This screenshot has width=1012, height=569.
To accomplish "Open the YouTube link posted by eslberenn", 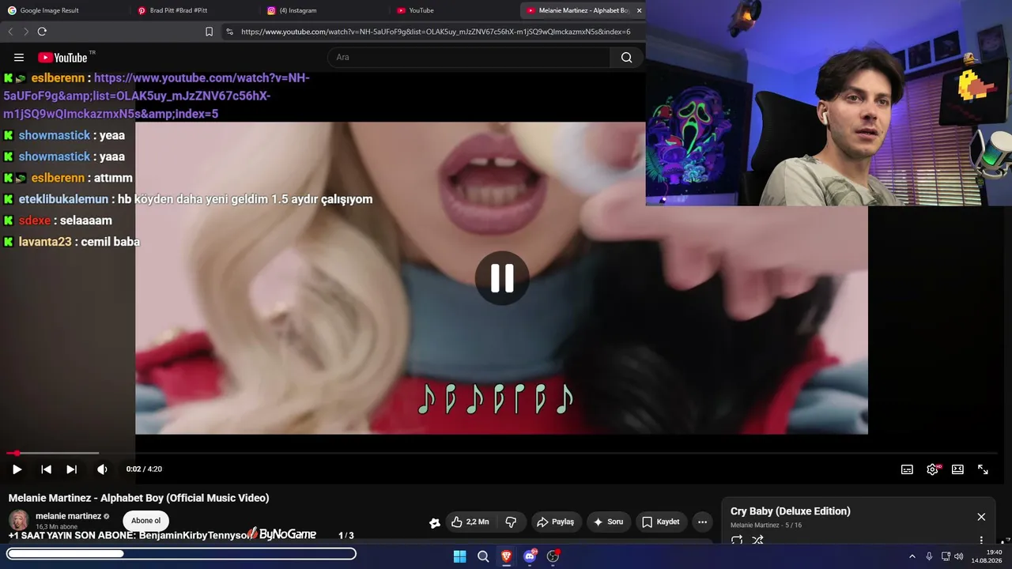I will click(x=157, y=96).
